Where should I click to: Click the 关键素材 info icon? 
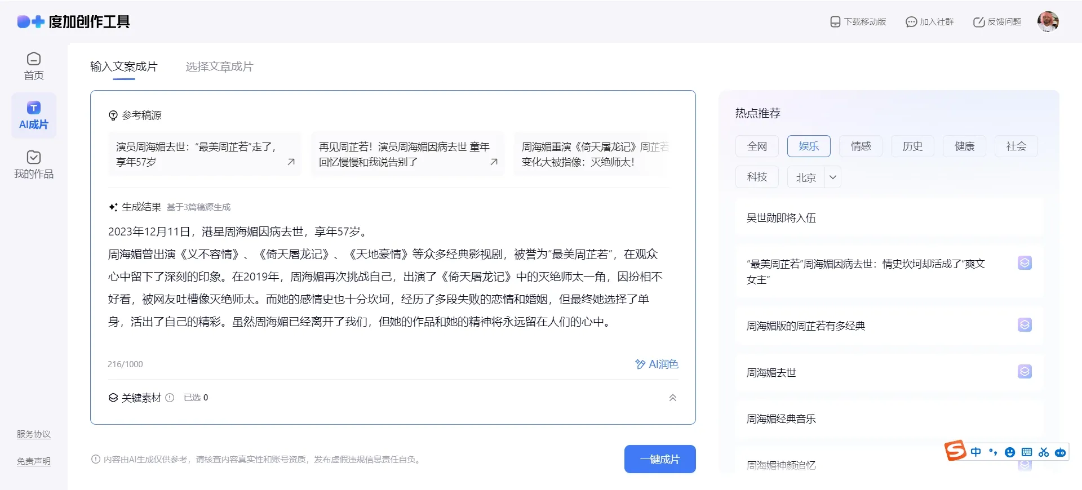170,398
